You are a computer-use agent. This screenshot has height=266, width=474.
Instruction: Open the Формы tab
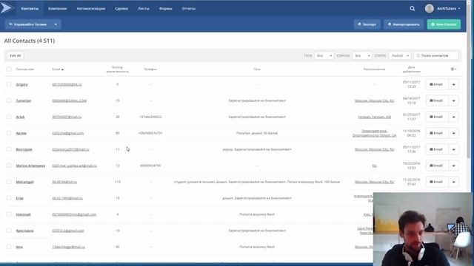(x=165, y=8)
